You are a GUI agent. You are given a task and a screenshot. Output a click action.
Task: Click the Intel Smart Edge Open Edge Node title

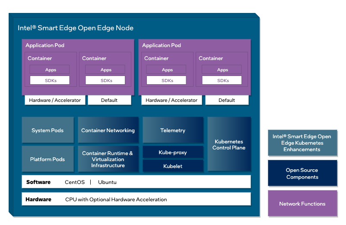coord(76,28)
